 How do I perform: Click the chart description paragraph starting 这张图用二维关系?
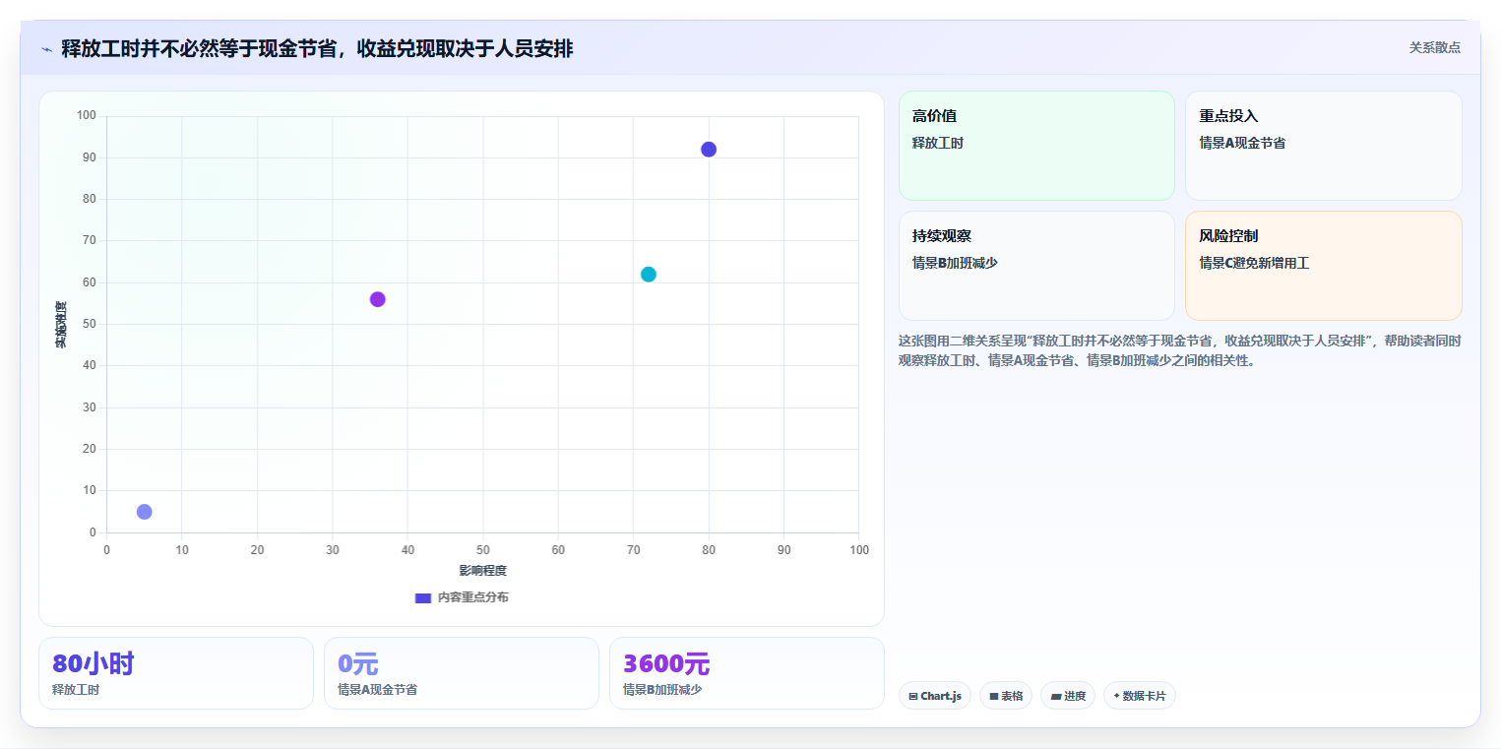coord(1180,350)
